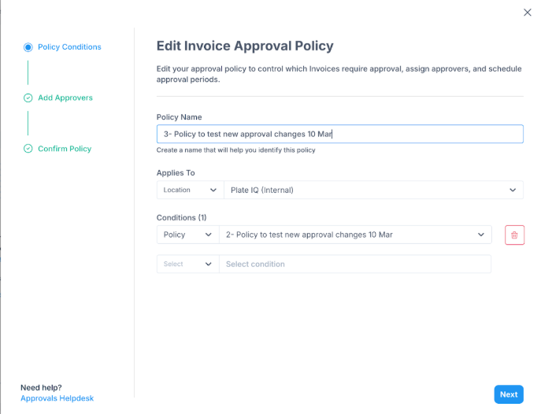Click the Select condition field
This screenshot has width=541, height=414.
(x=355, y=264)
